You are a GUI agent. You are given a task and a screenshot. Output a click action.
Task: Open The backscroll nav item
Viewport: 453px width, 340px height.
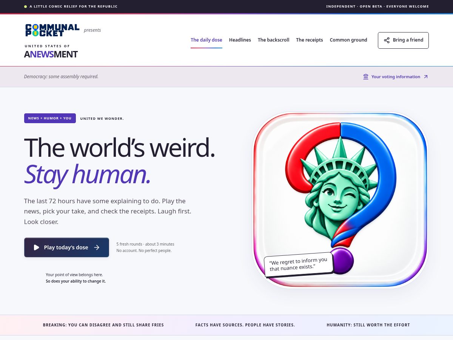point(274,40)
